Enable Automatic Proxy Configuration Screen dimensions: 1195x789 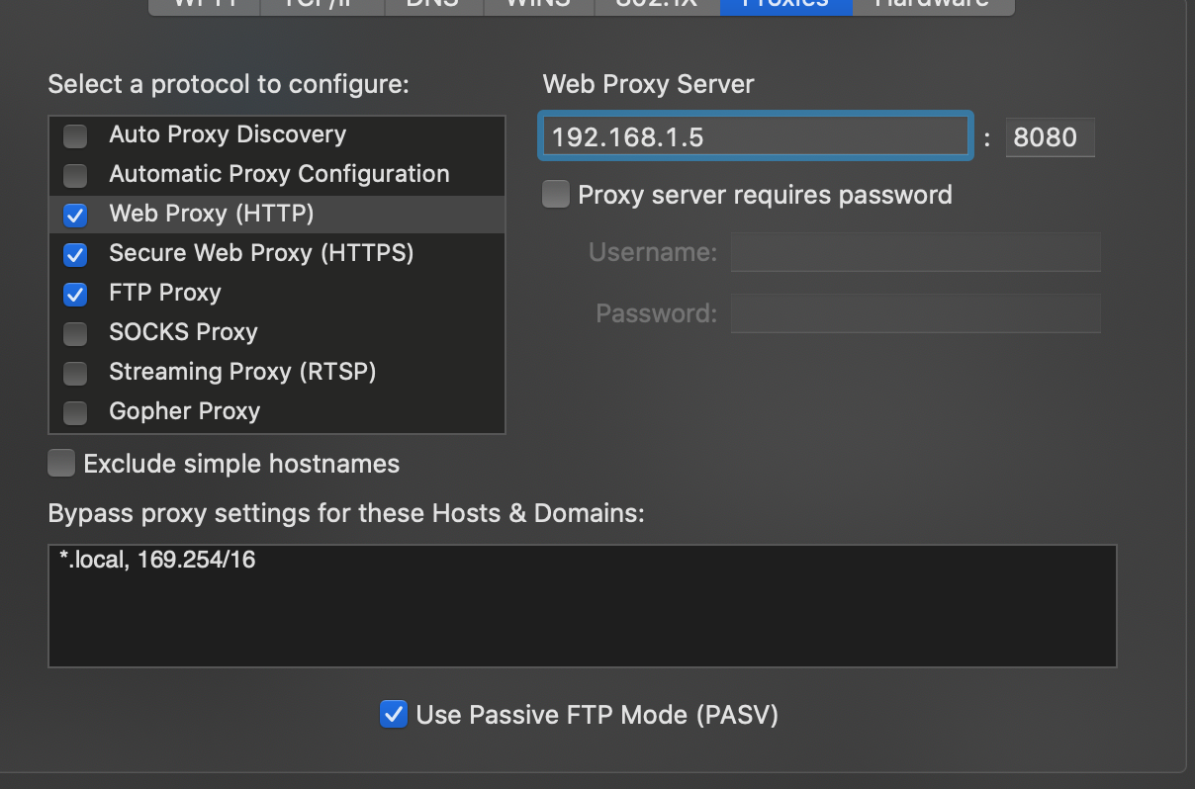pyautogui.click(x=74, y=175)
